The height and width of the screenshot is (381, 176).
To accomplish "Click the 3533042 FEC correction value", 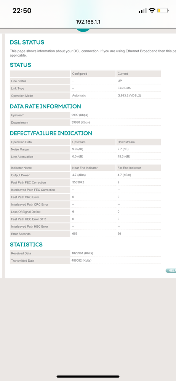I will [x=78, y=182].
